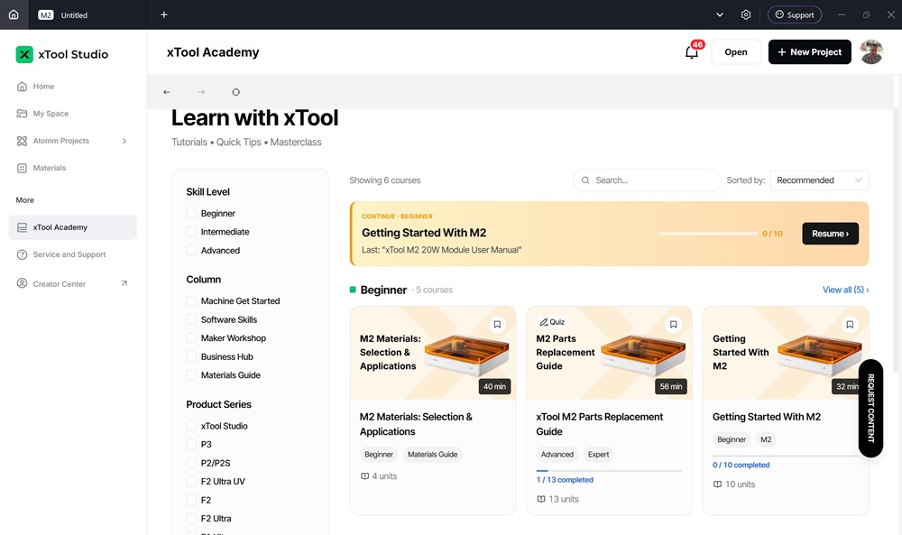Screen dimensions: 902x535
Task: Check the Advanced skill level filter
Action: [x=191, y=250]
